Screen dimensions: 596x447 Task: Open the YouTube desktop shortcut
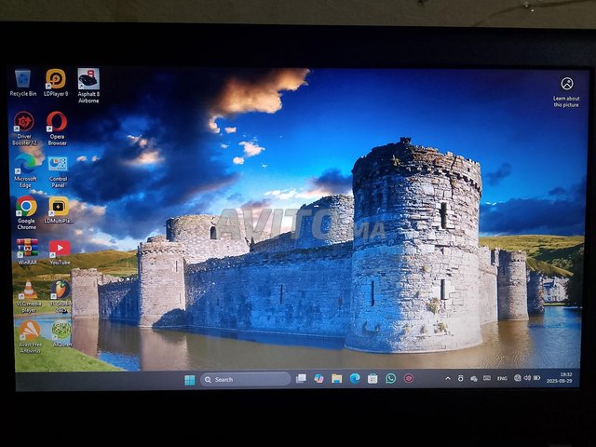[x=60, y=250]
